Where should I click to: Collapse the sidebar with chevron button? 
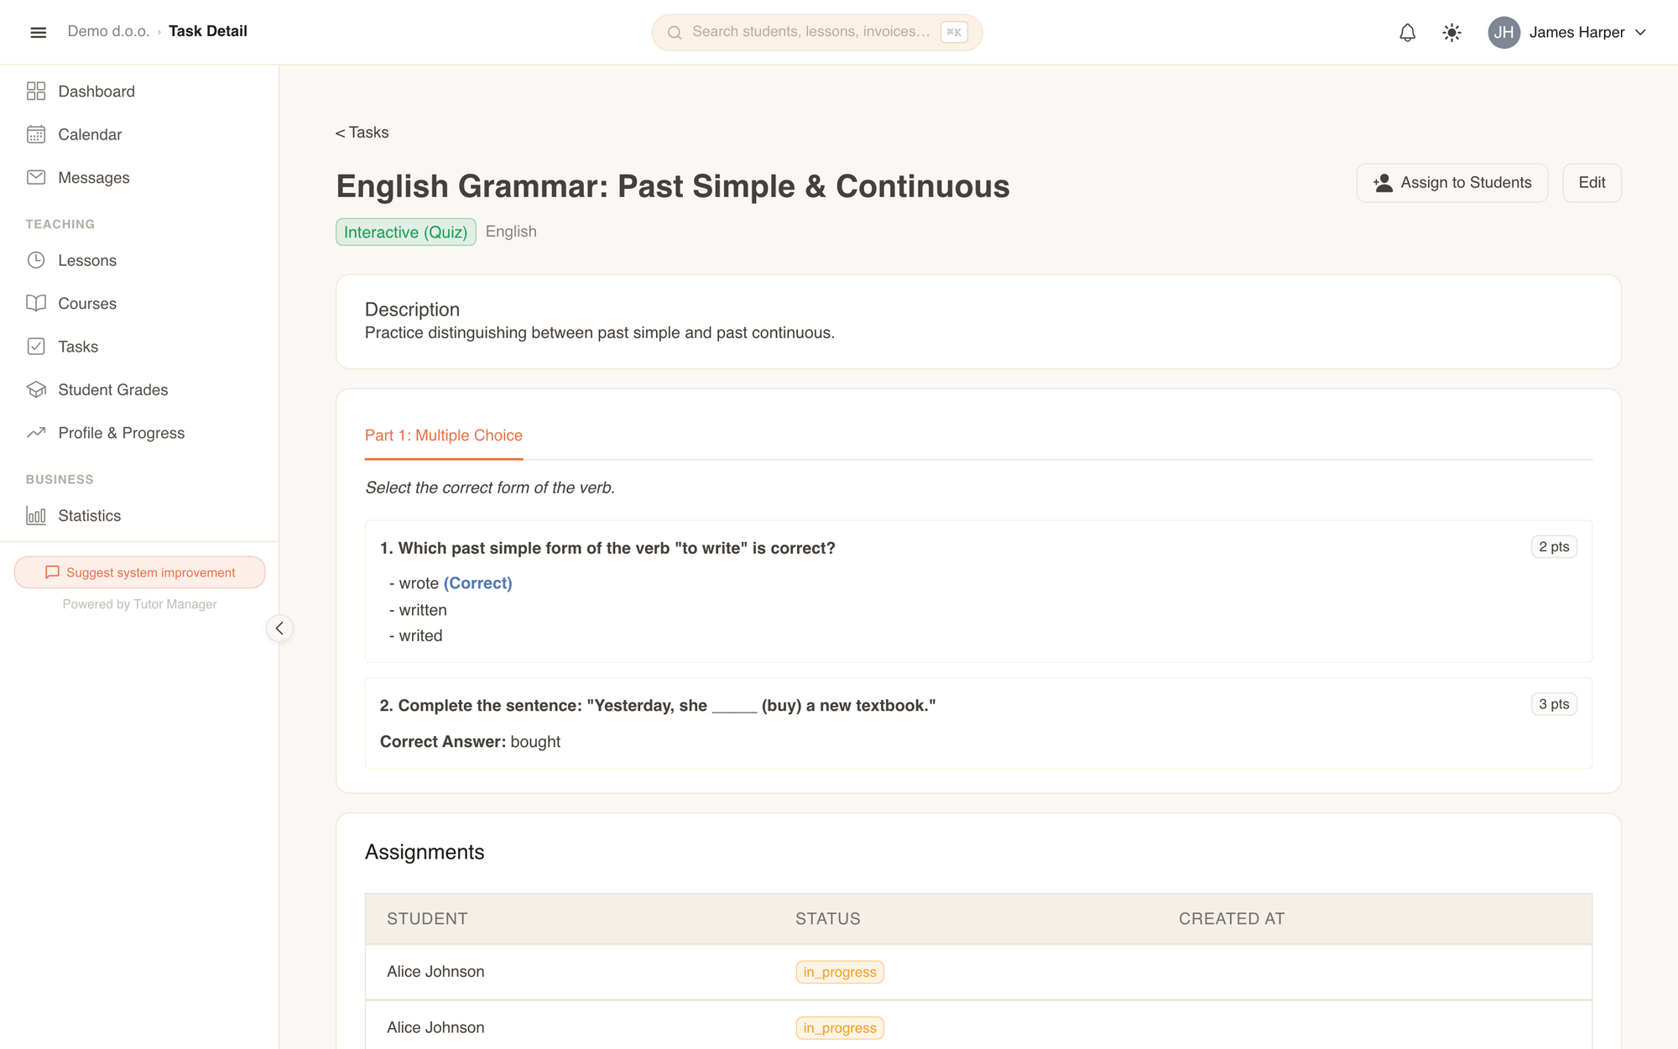pos(279,629)
